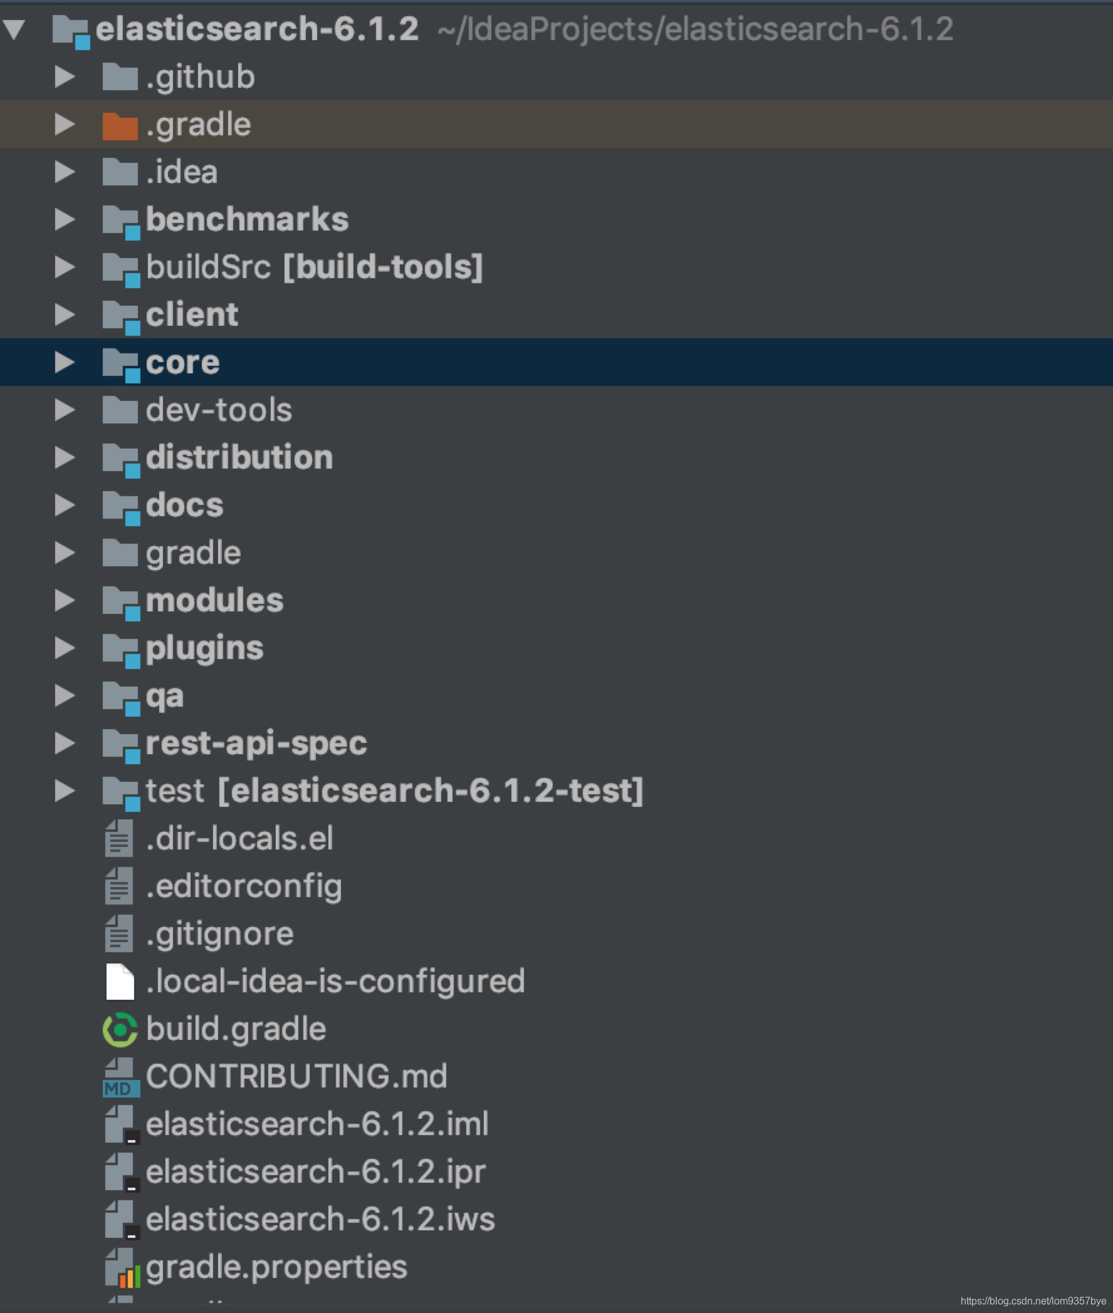
Task: Click the .github folder icon
Action: [120, 77]
